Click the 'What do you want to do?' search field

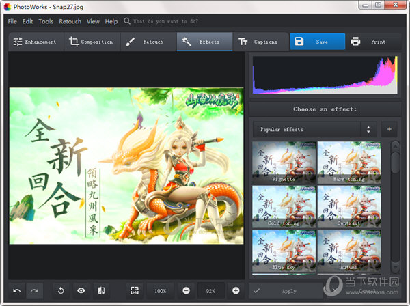point(166,21)
